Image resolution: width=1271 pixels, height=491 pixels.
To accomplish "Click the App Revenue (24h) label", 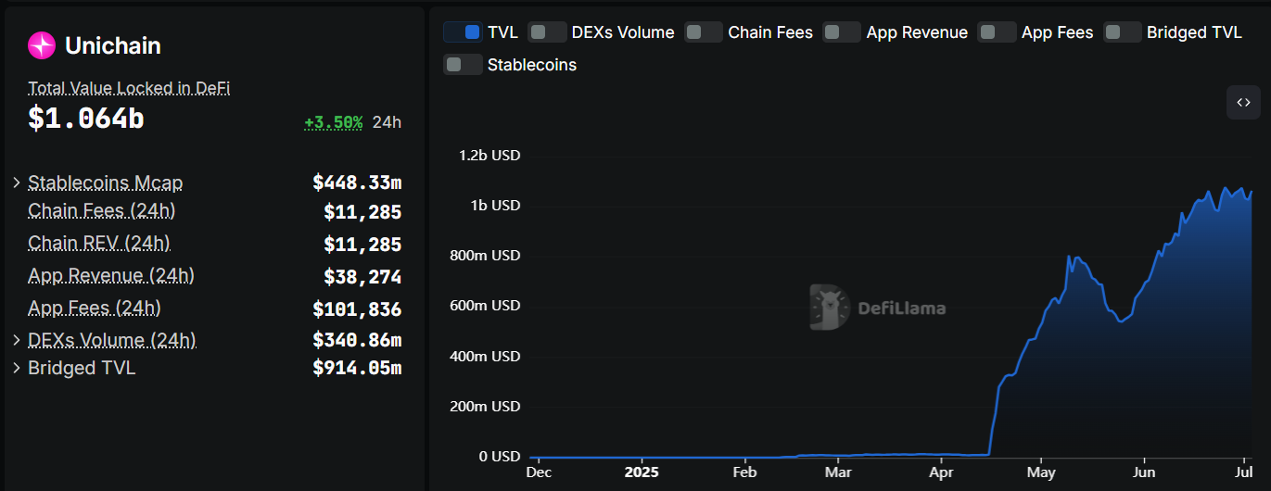I will pos(111,276).
